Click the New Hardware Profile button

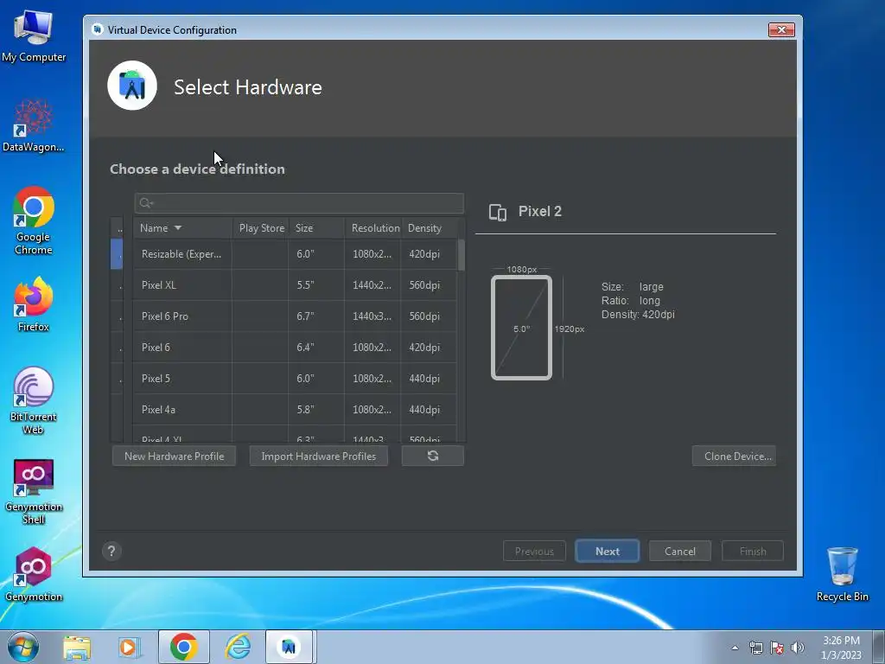[x=174, y=456]
